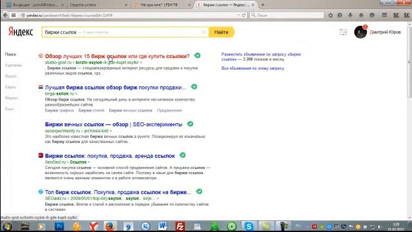
Task: Open the Биржи статей sitelink
Action: coord(91,110)
